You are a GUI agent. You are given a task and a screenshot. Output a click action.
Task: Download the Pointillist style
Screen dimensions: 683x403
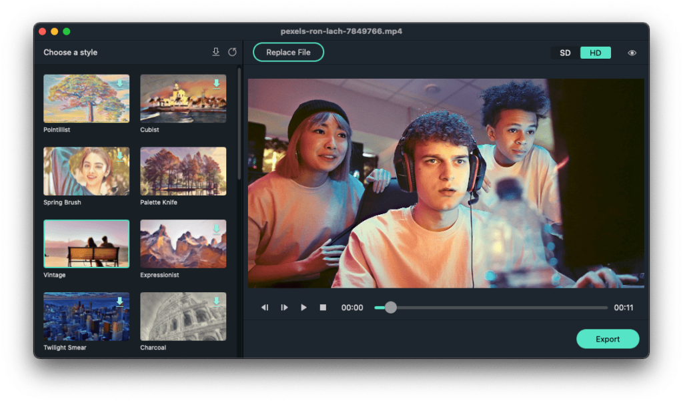[120, 83]
